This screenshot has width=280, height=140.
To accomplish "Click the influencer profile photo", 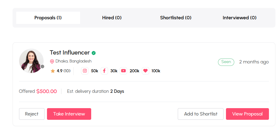I will pyautogui.click(x=31, y=61).
